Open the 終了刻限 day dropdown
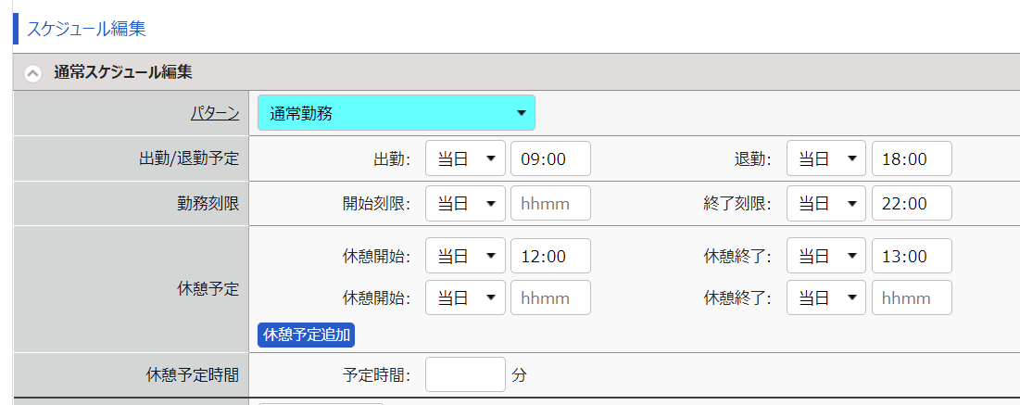Image resolution: width=1020 pixels, height=405 pixels. [x=826, y=203]
